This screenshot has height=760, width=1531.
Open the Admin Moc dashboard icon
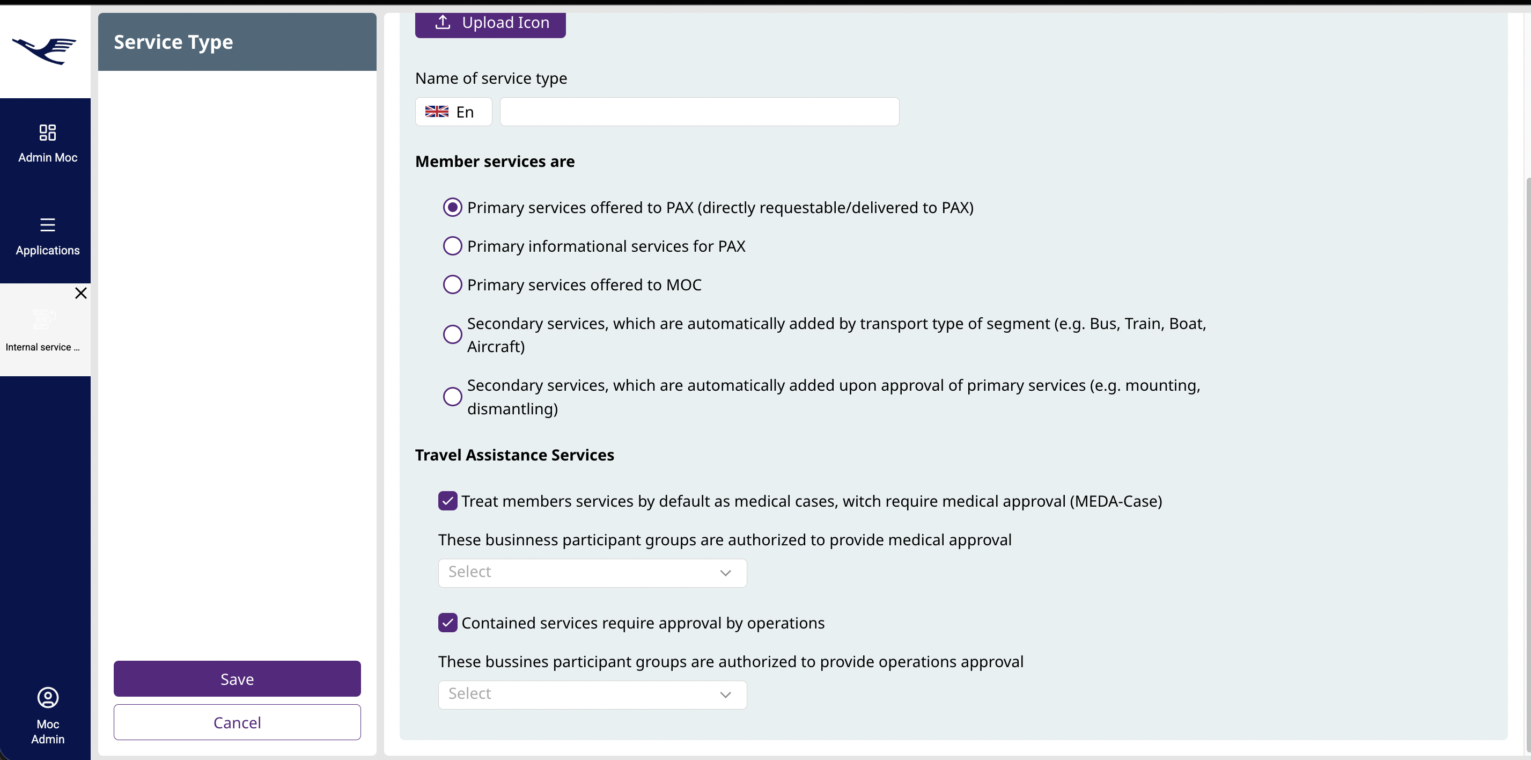pyautogui.click(x=48, y=132)
